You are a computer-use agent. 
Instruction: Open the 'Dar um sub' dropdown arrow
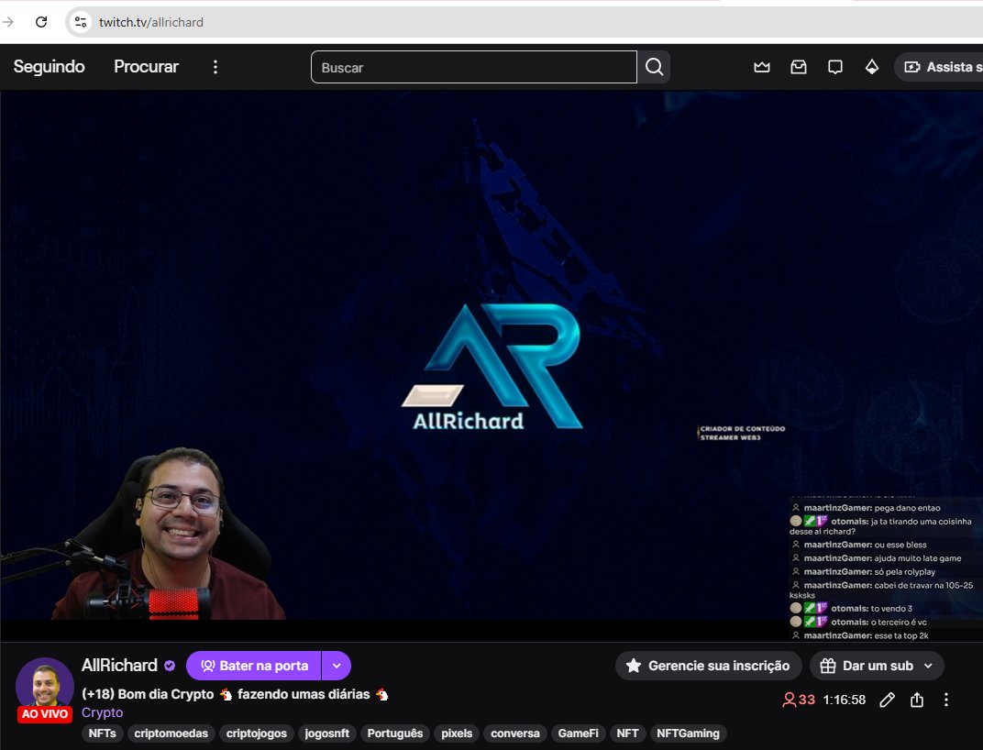click(929, 665)
